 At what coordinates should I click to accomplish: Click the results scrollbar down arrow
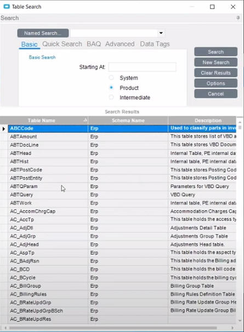pyautogui.click(x=240, y=321)
